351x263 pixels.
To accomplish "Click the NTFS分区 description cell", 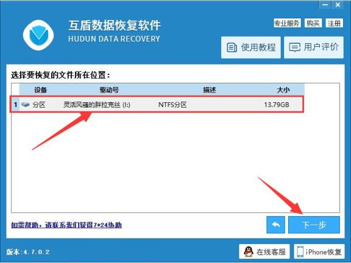I will coord(172,105).
